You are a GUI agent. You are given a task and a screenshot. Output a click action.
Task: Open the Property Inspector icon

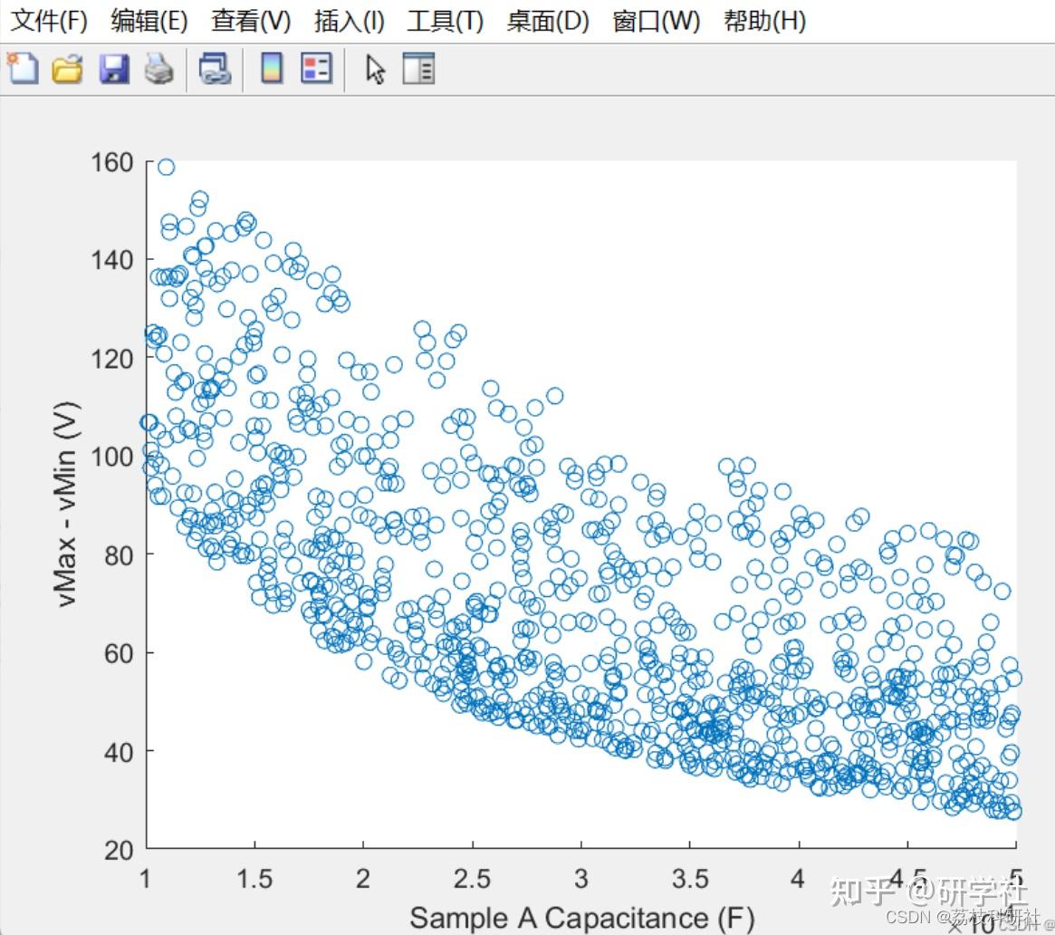tap(418, 69)
